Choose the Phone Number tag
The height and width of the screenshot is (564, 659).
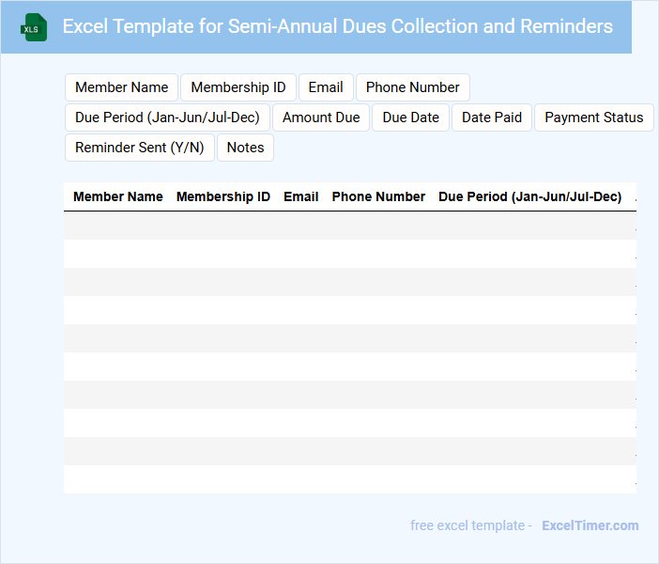(412, 87)
